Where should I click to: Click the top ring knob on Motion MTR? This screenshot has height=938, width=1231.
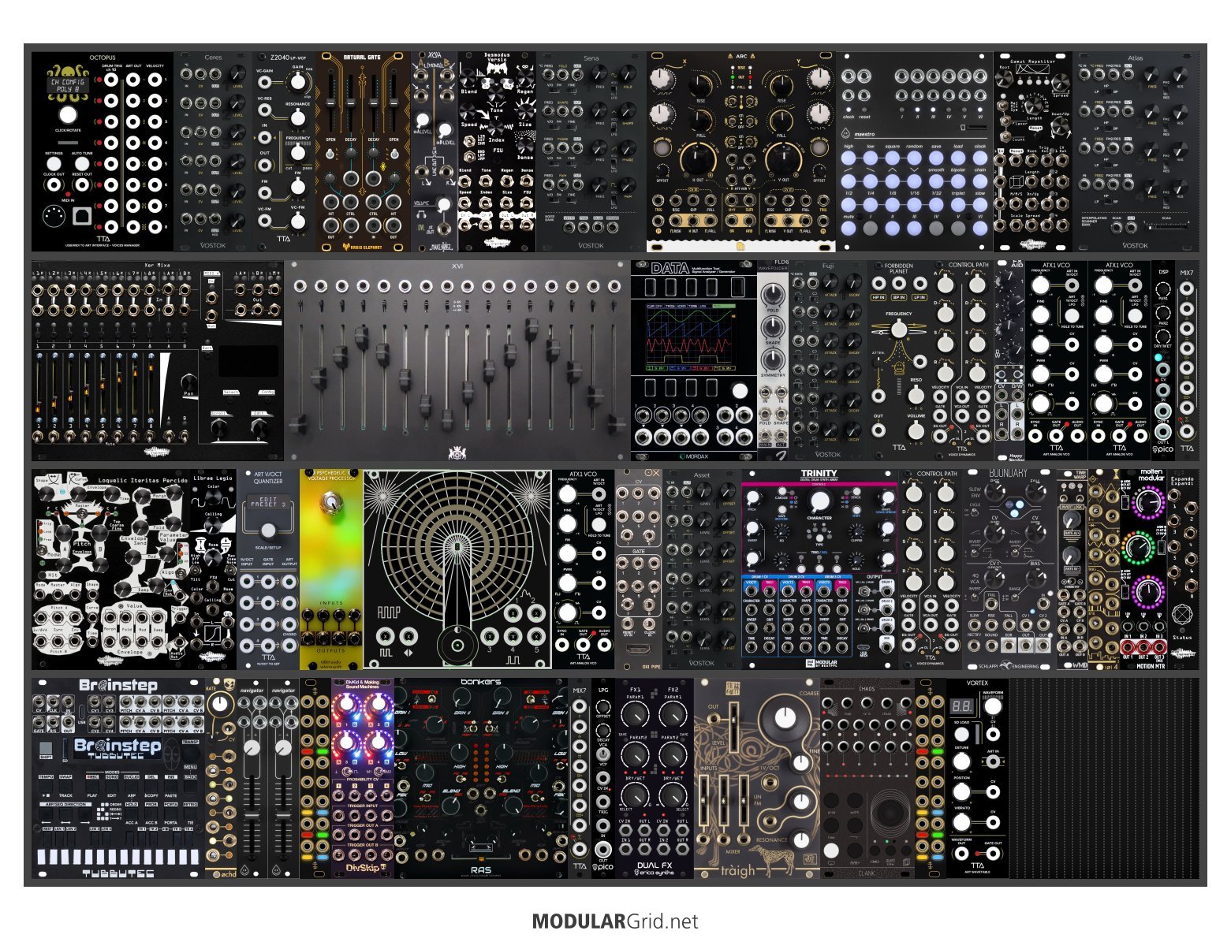tap(1148, 501)
